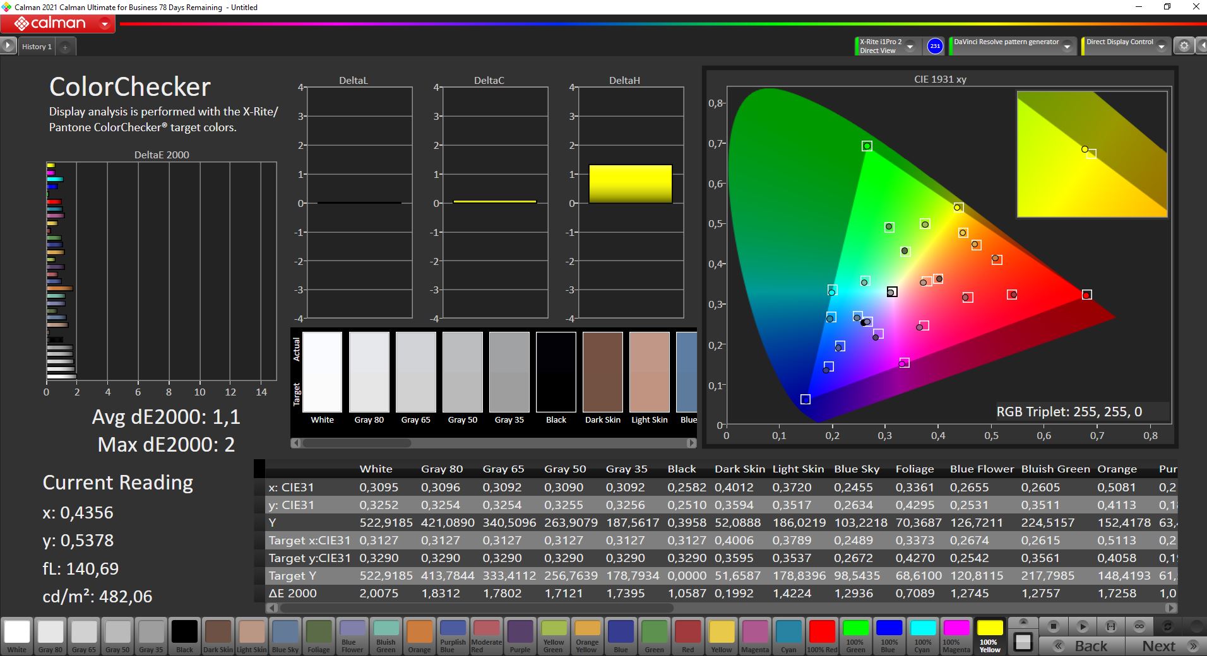Add a new history tab
The image size is (1207, 656).
(x=65, y=47)
